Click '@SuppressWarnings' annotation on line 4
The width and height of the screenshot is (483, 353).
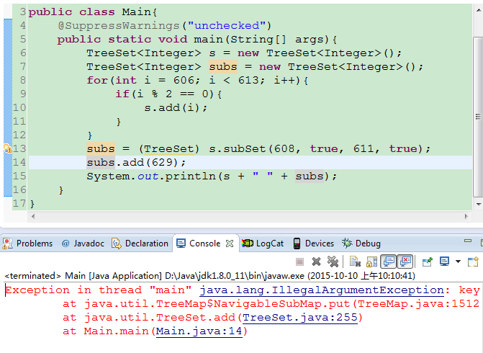click(119, 25)
